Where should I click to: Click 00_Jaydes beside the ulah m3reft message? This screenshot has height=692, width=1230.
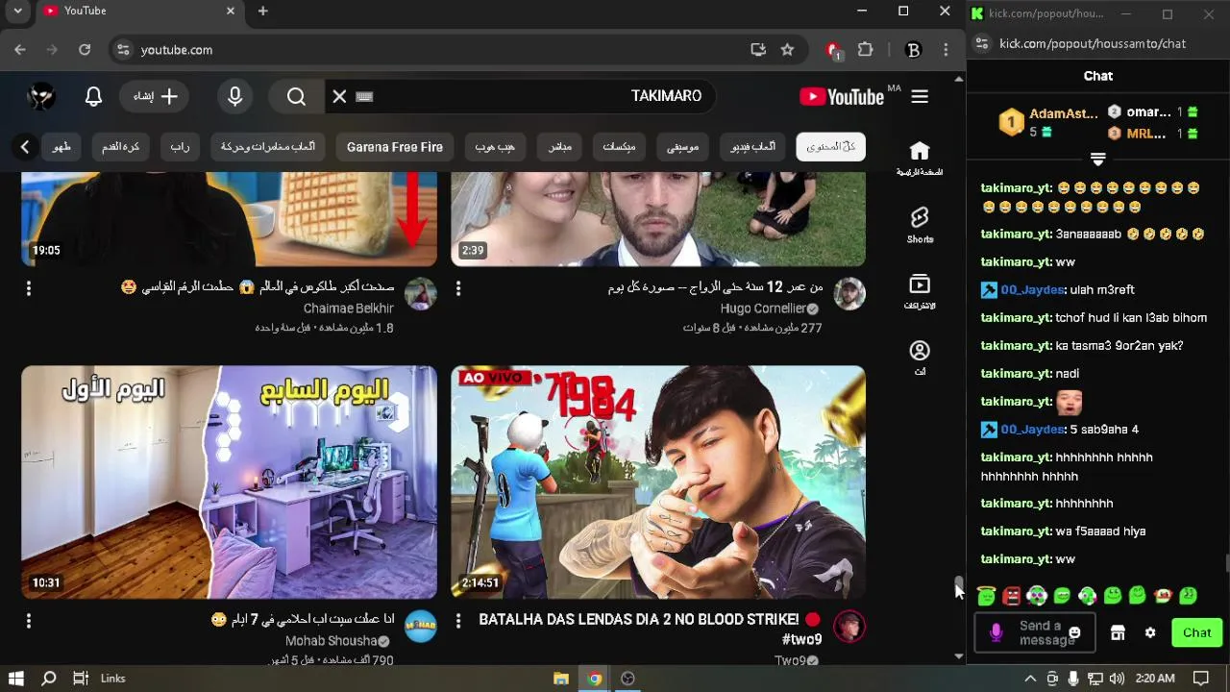pos(1032,289)
